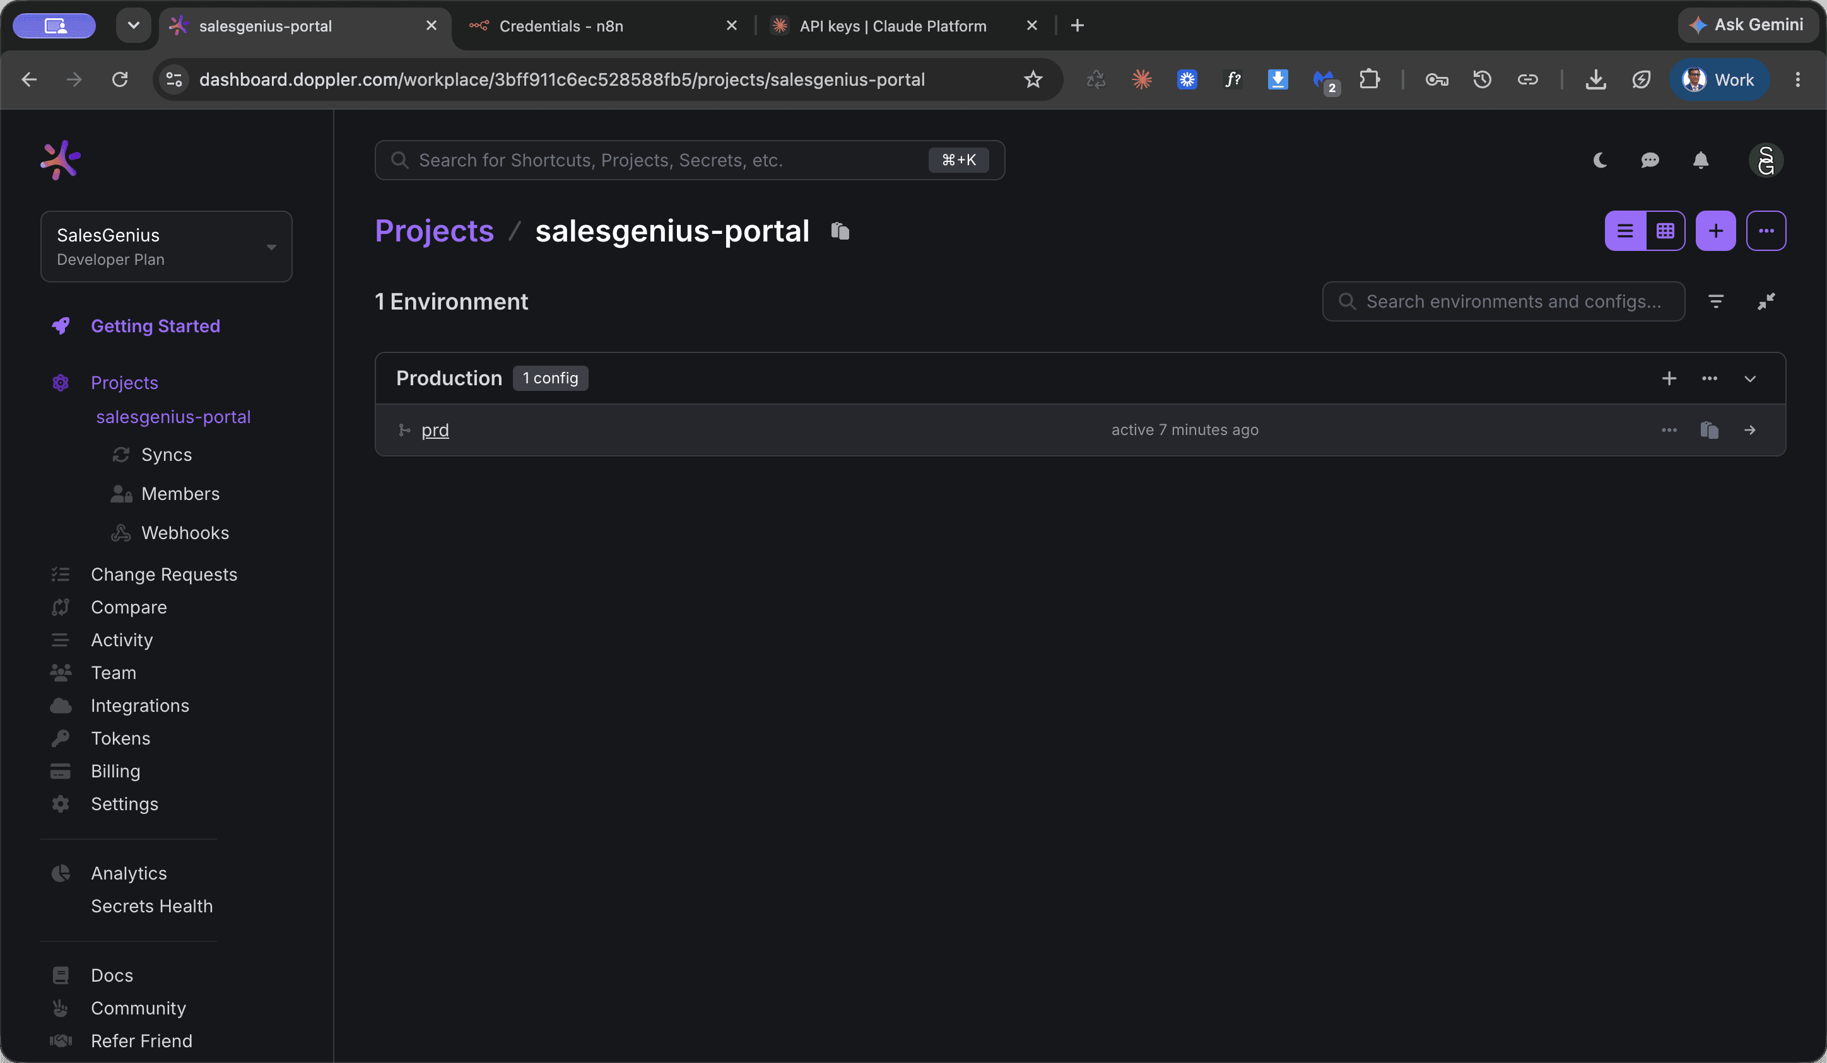The image size is (1827, 1063).
Task: Open the SalesGenius workplace dropdown
Action: (x=167, y=247)
